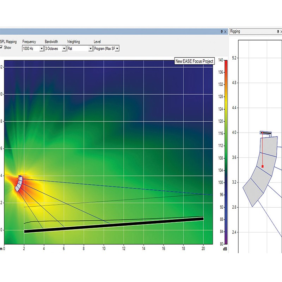This screenshot has height=282, width=282.
Task: Click the red center-of-gravity marker in Rigging
Action: (263, 166)
